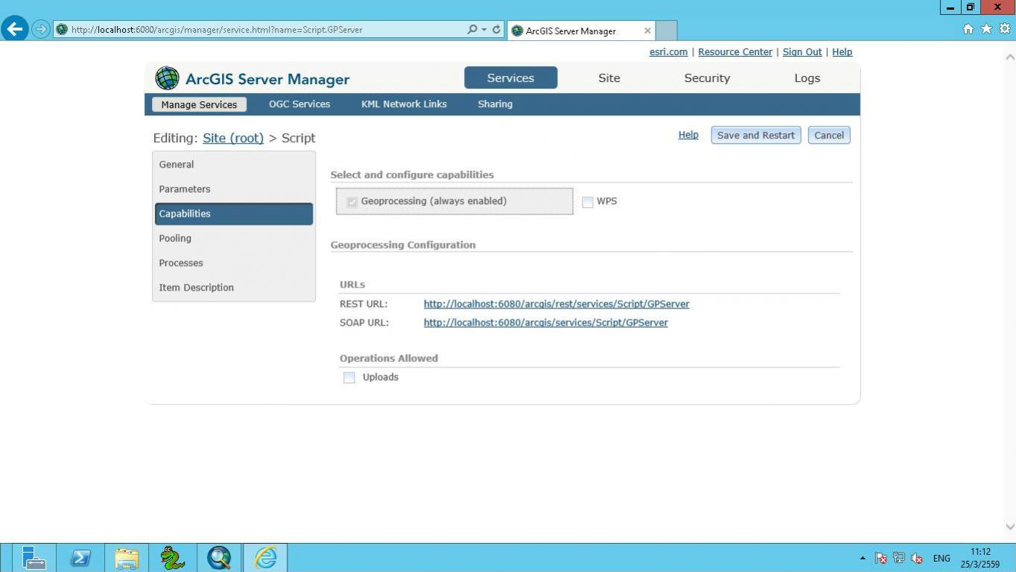Screen dimensions: 1016x572
Task: Switch to the Site main tab
Action: coord(609,78)
